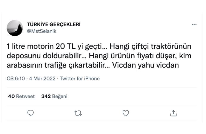This screenshot has height=134, width=206.
Task: Click the @MstSelanik handle
Action: [x=41, y=31]
